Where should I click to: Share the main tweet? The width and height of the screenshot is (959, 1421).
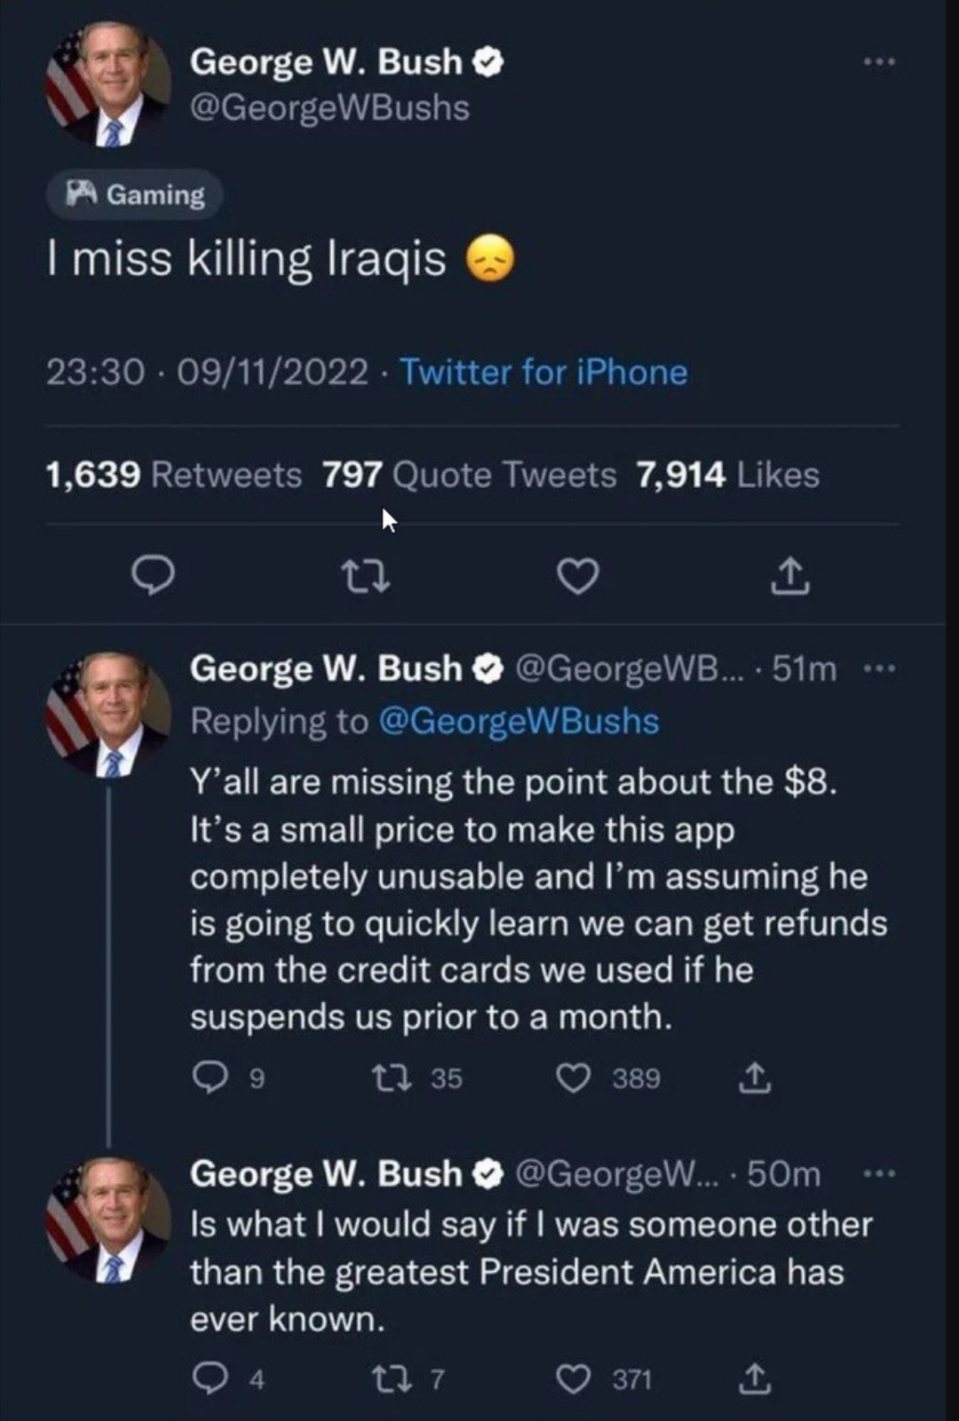pos(789,577)
